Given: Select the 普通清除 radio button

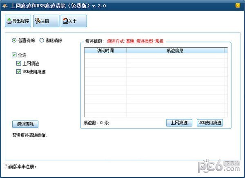Looking at the screenshot, I should (x=15, y=40).
